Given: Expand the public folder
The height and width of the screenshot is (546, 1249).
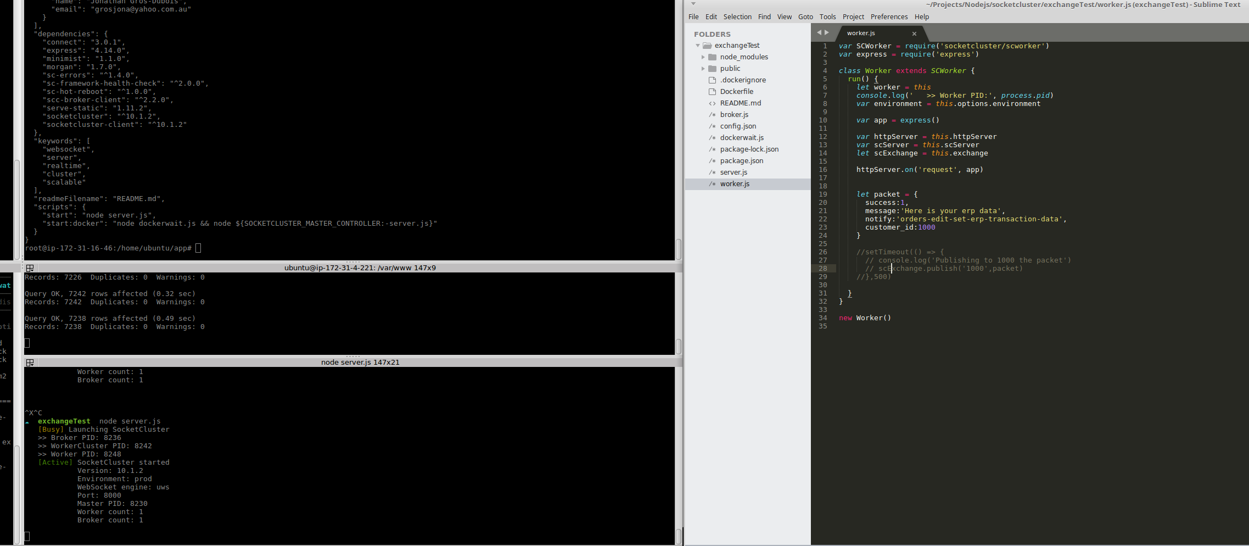Looking at the screenshot, I should [704, 68].
